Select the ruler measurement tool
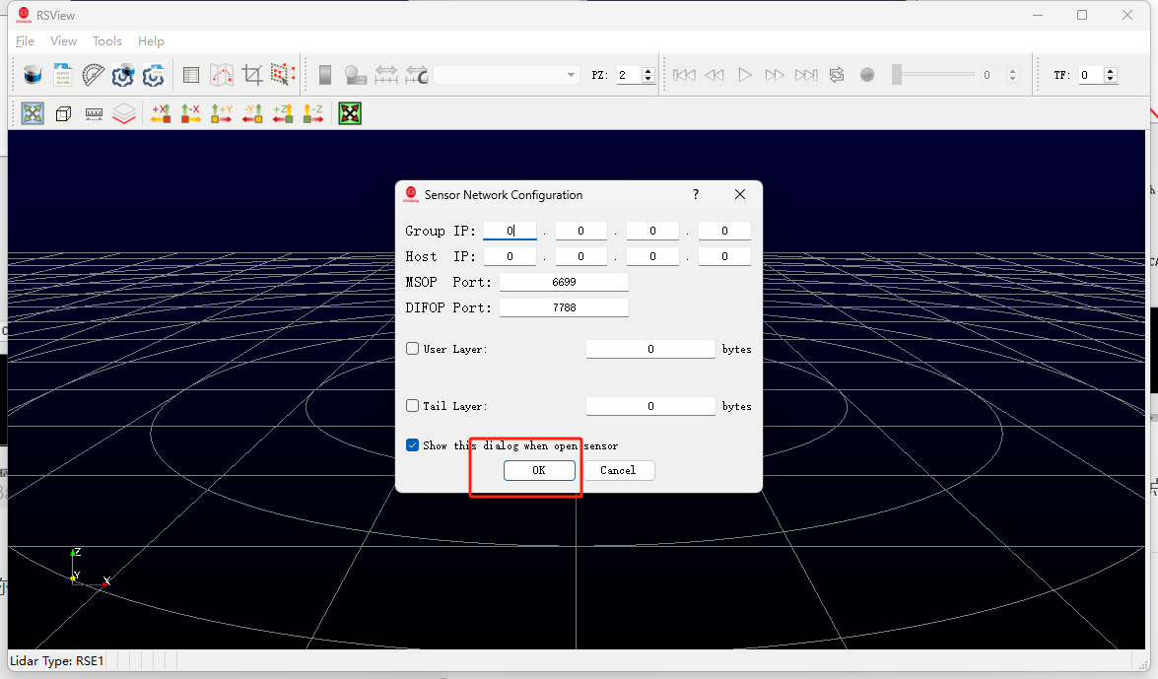This screenshot has height=679, width=1158. tap(94, 113)
